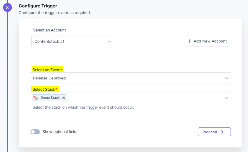The width and height of the screenshot is (248, 152).
Task: Click the arrow icon inside Proceed
Action: (222, 132)
